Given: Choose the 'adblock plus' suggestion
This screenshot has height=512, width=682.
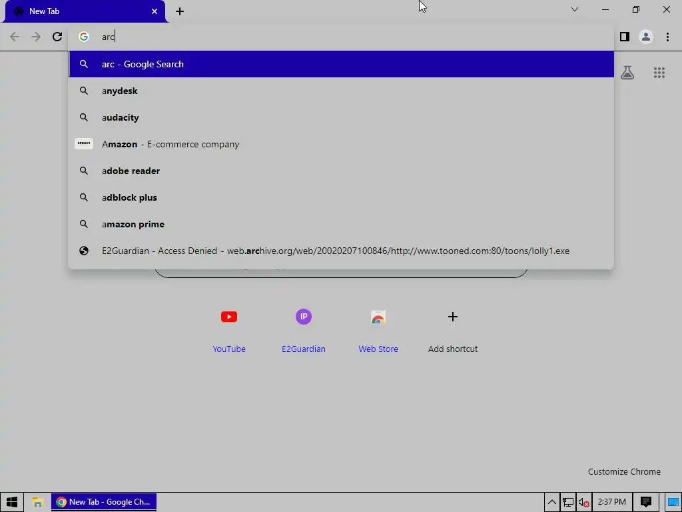Looking at the screenshot, I should [x=342, y=197].
